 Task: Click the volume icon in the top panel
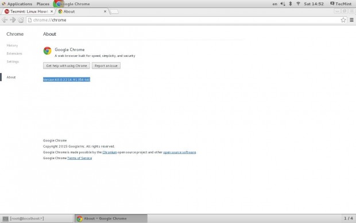tap(283, 4)
